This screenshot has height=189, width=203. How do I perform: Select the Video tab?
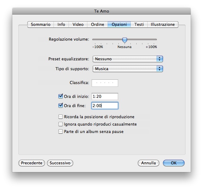coord(78,25)
